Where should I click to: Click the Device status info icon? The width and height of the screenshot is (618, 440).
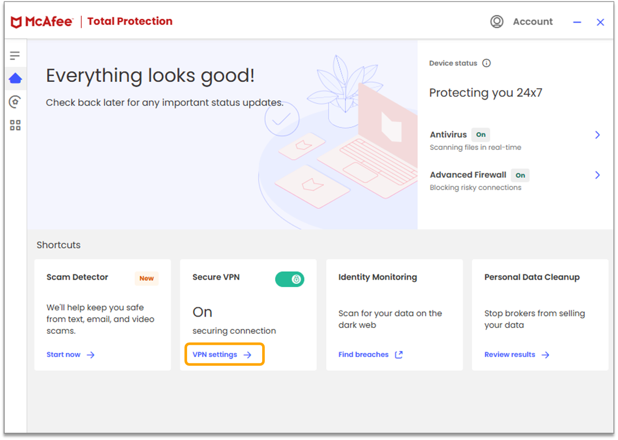486,63
